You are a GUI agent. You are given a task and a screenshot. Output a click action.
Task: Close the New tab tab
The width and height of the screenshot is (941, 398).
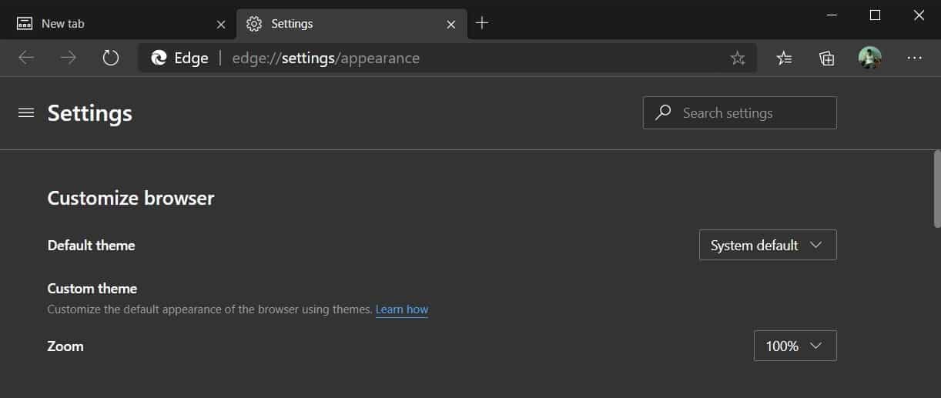(x=221, y=24)
